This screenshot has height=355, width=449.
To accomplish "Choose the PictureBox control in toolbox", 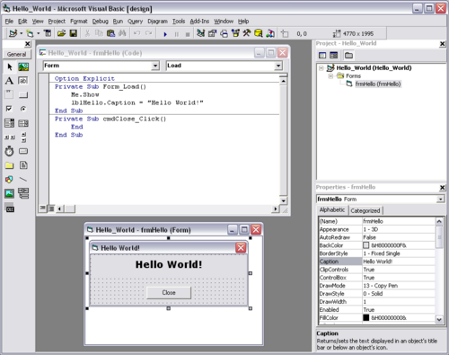I will 23,67.
